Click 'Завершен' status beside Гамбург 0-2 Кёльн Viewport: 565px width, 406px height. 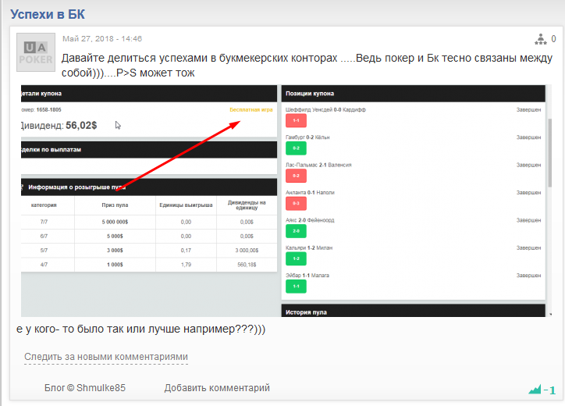(x=528, y=137)
